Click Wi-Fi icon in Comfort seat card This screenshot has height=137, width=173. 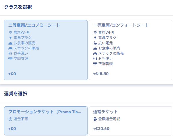(95, 32)
